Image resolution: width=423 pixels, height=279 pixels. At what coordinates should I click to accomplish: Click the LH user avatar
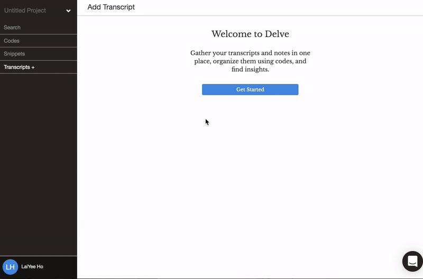click(10, 267)
